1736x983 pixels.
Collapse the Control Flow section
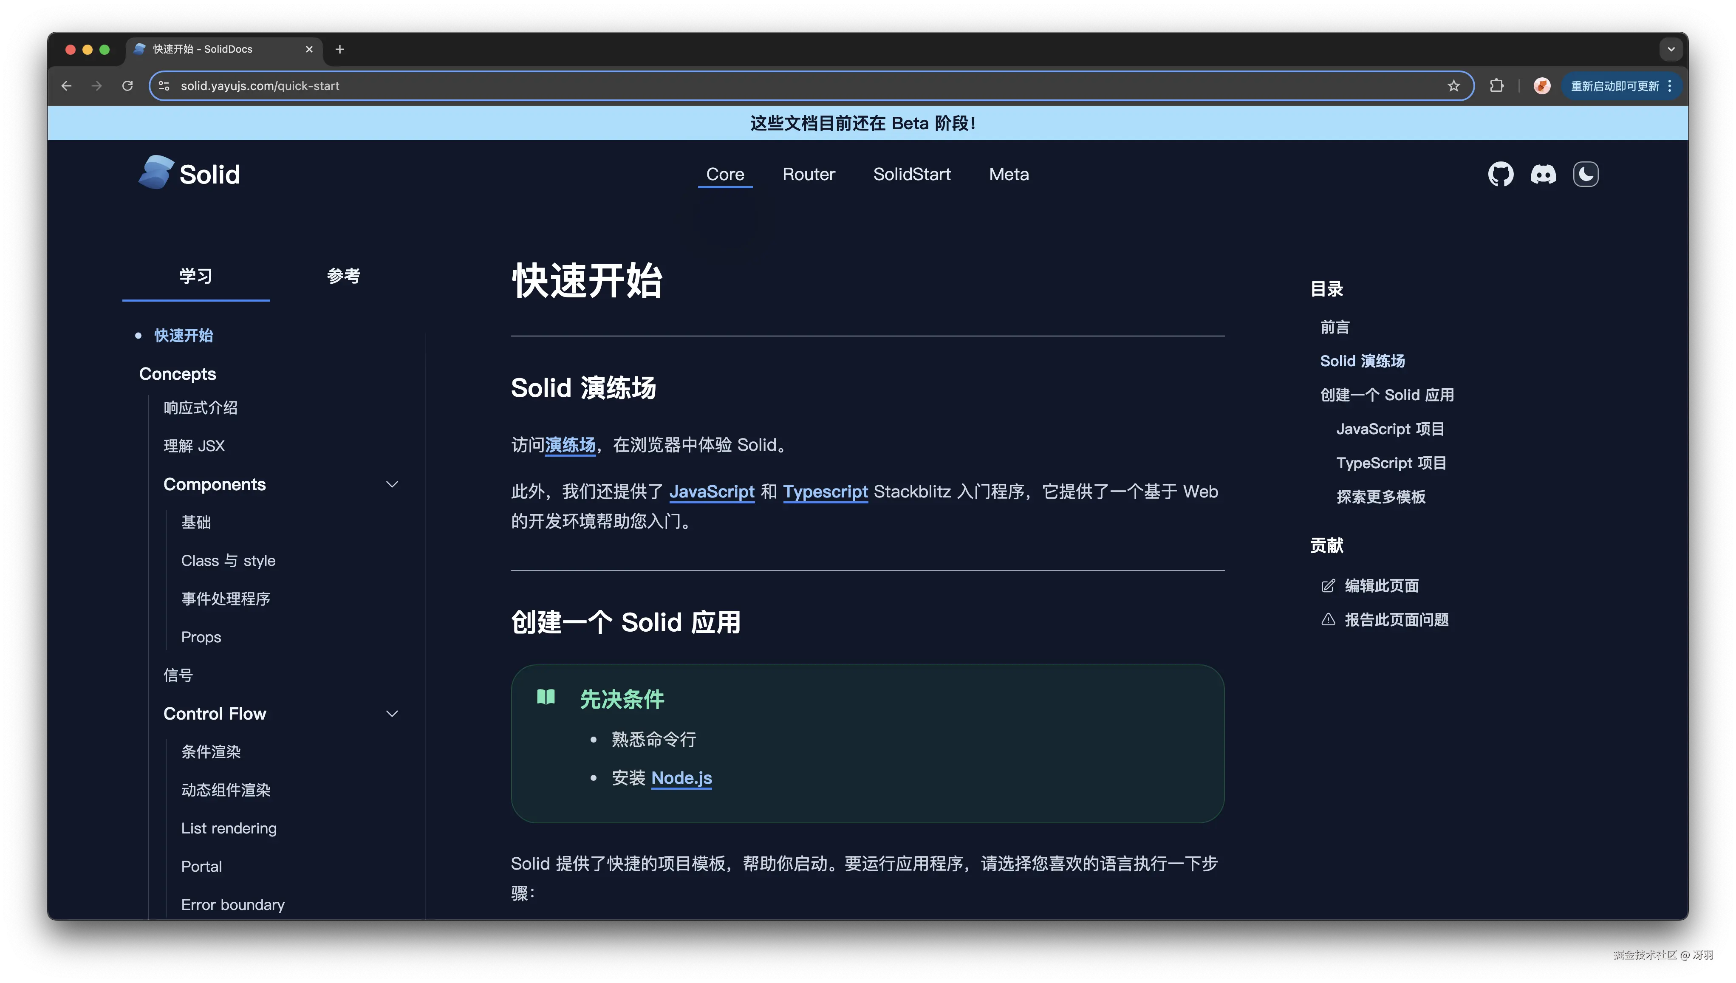click(x=392, y=713)
